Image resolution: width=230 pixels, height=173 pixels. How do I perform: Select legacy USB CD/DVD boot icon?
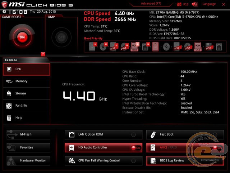click(188, 46)
